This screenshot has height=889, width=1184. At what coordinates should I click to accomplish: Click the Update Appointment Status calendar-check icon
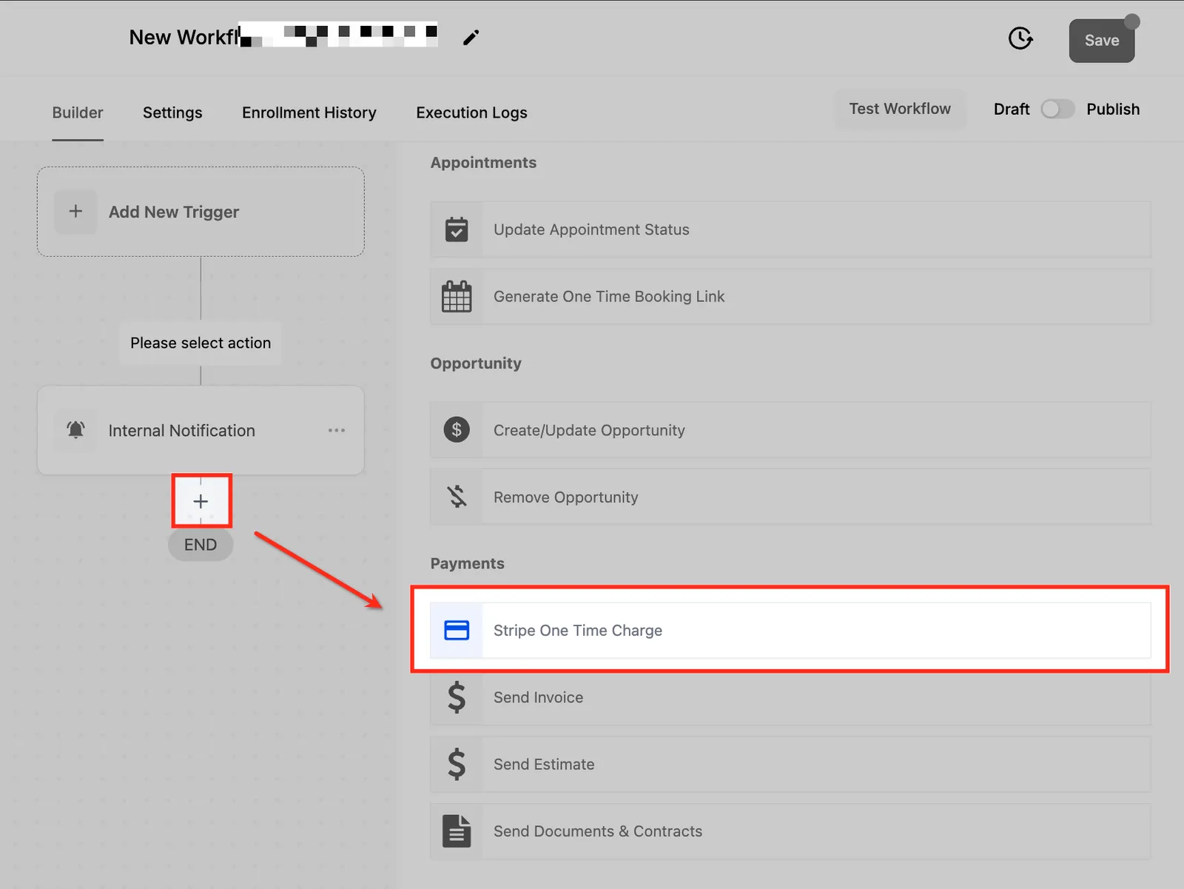457,229
